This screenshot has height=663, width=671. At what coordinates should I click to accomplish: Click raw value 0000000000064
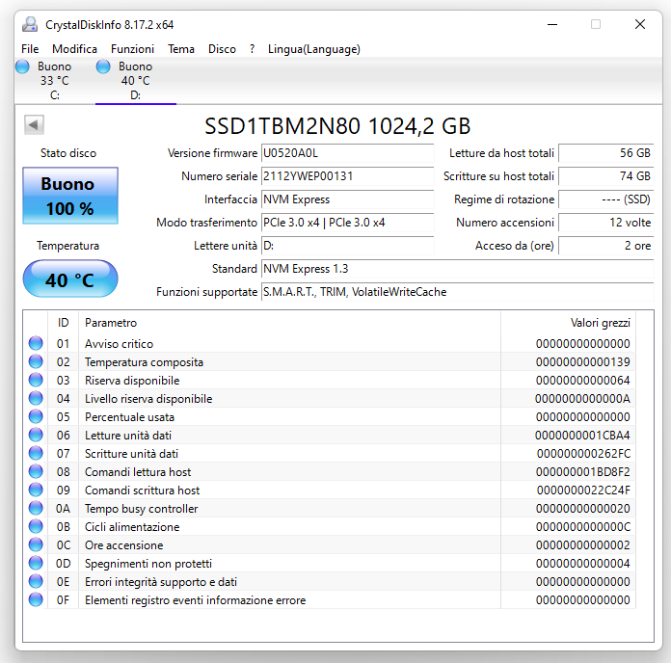583,381
